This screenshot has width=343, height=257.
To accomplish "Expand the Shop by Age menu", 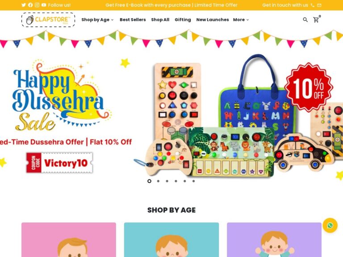I will pos(97,20).
